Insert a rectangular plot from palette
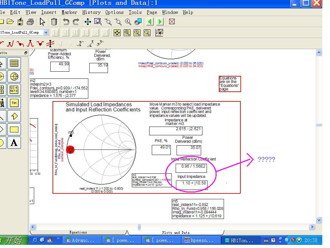The image size is (330, 248). [x=14, y=63]
